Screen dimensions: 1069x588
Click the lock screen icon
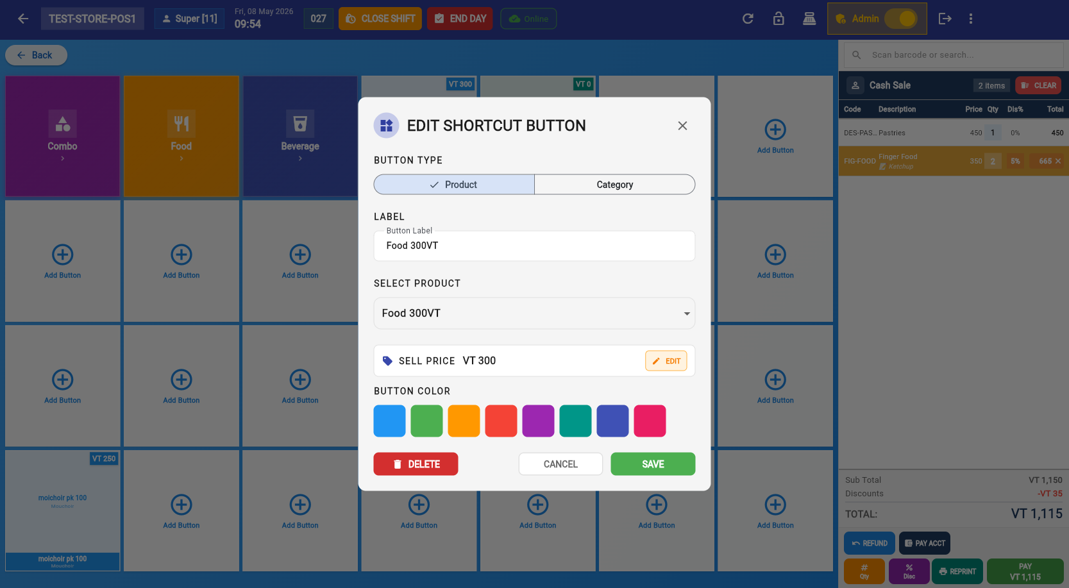click(x=779, y=19)
